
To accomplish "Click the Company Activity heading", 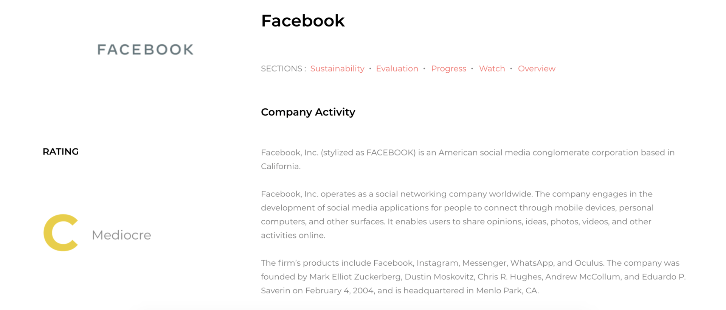I will click(x=308, y=112).
